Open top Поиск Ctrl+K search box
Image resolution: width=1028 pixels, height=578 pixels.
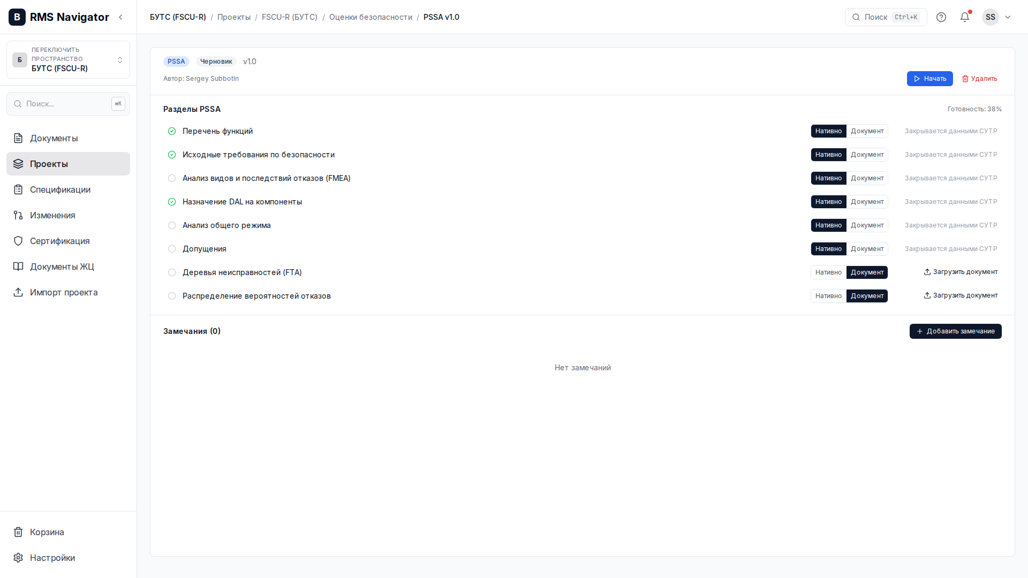pos(886,17)
